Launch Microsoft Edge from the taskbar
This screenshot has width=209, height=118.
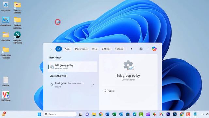click(134, 114)
